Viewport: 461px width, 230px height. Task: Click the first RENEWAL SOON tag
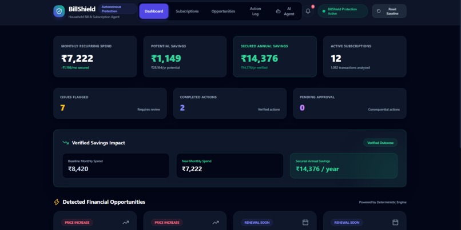tap(257, 223)
